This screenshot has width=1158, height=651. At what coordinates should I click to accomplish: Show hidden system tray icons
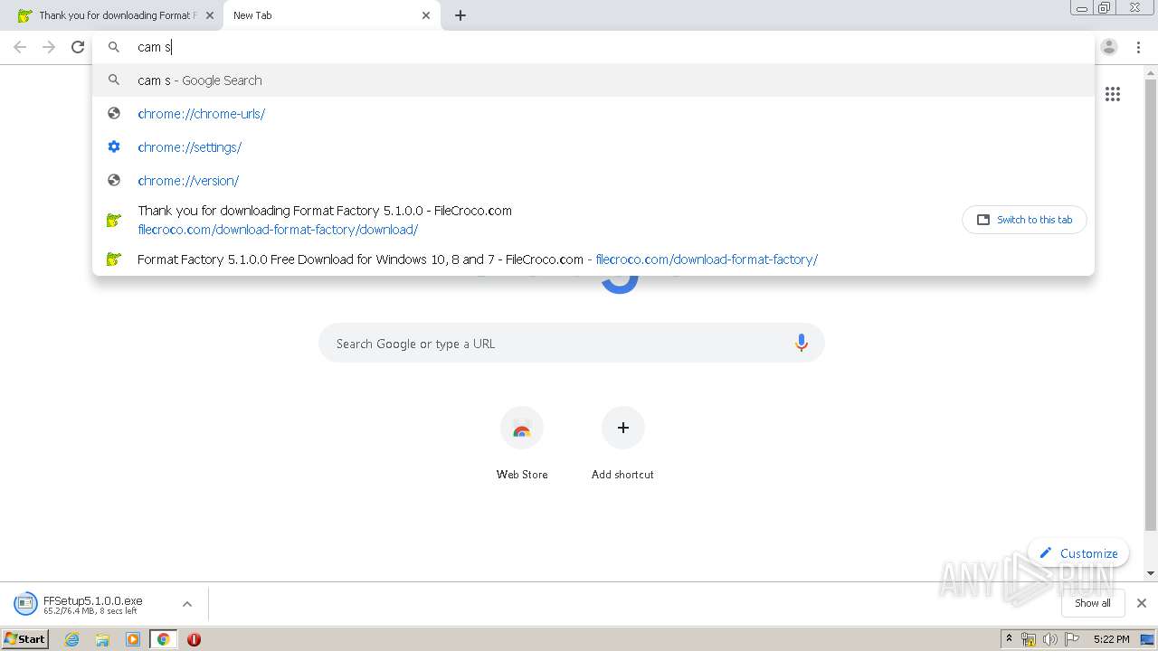(1009, 639)
